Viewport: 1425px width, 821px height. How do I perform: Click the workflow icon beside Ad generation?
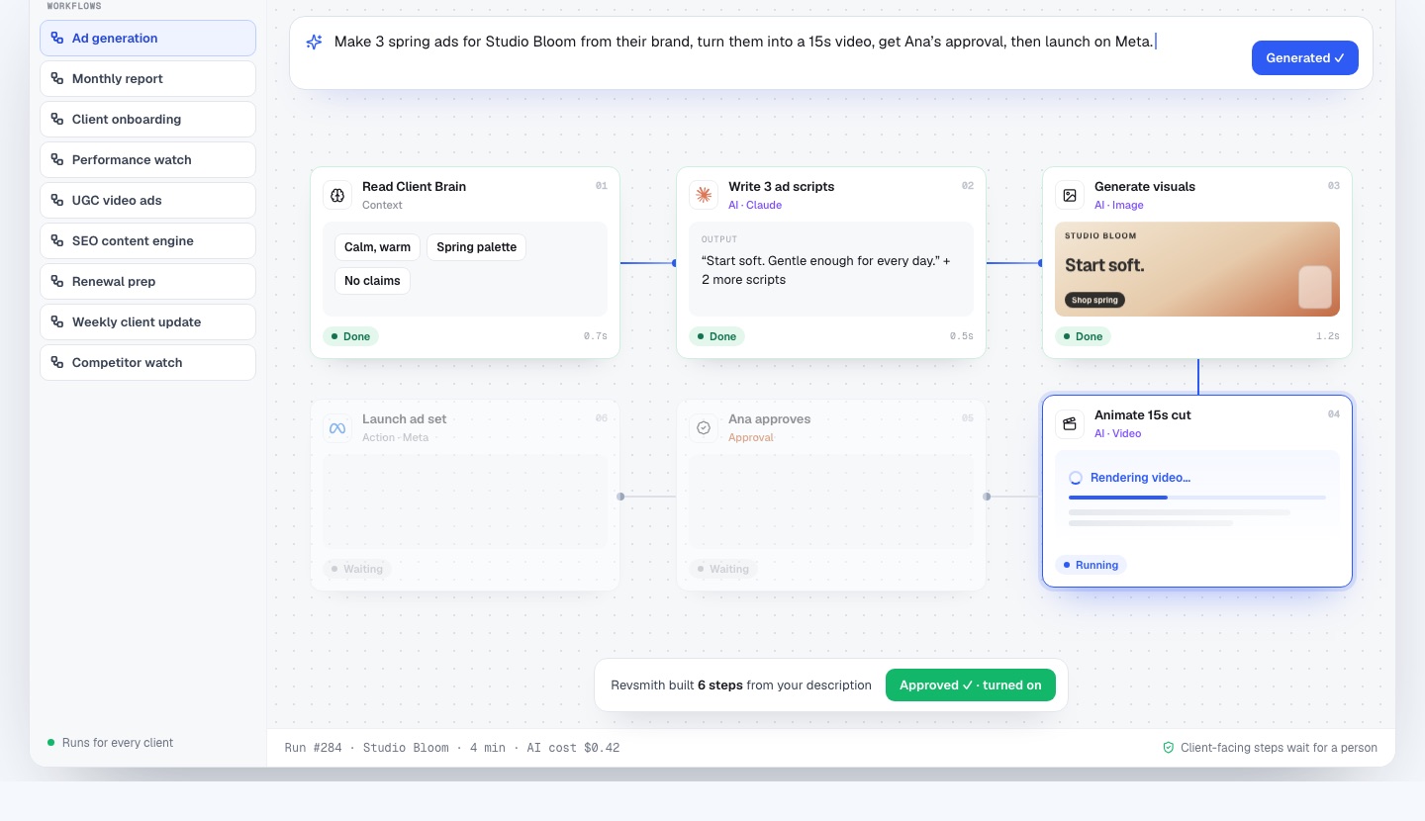pyautogui.click(x=57, y=38)
